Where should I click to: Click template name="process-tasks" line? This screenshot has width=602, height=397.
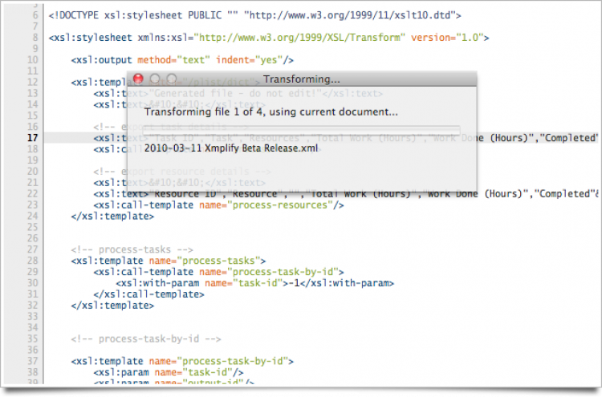click(x=169, y=261)
